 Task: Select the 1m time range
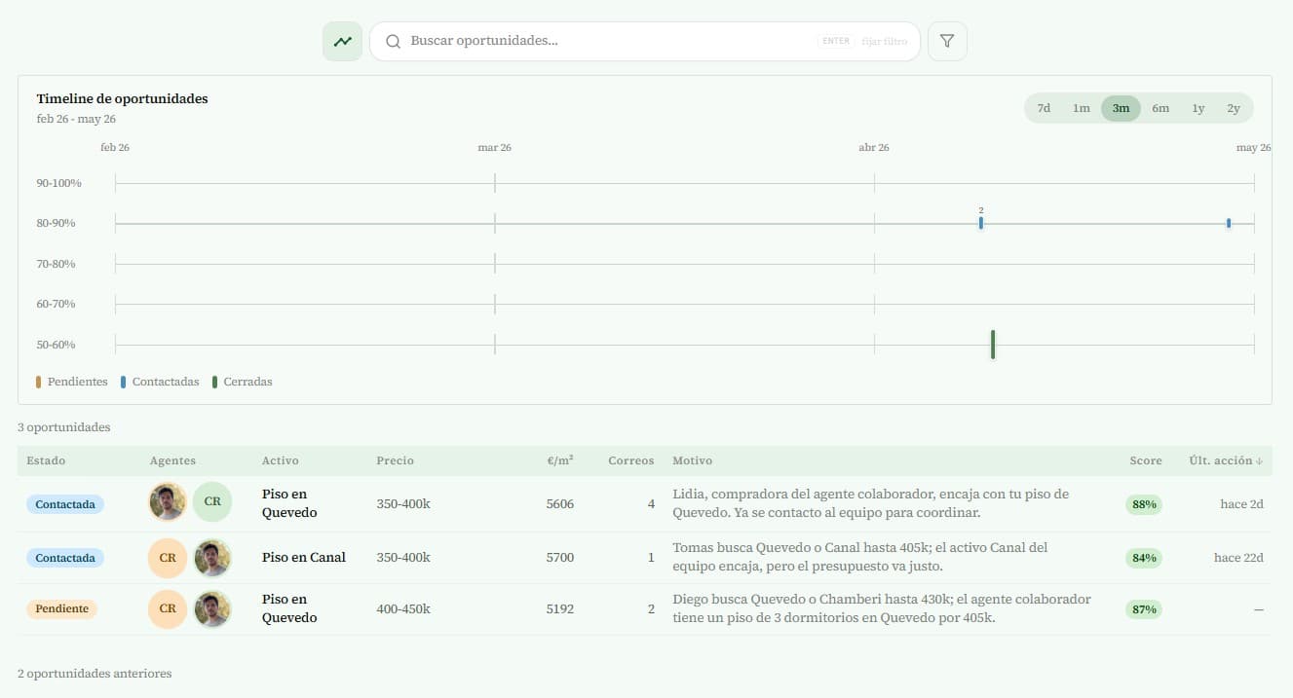[x=1082, y=108]
